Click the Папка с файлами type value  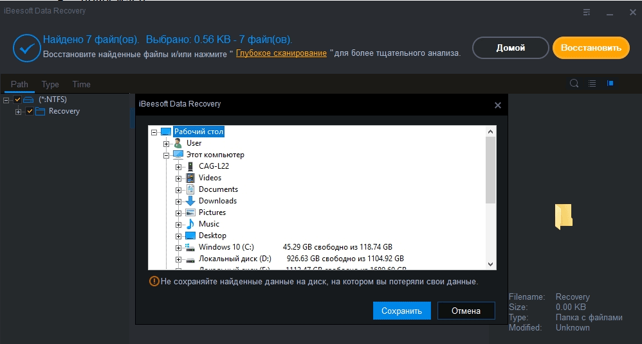pos(589,318)
